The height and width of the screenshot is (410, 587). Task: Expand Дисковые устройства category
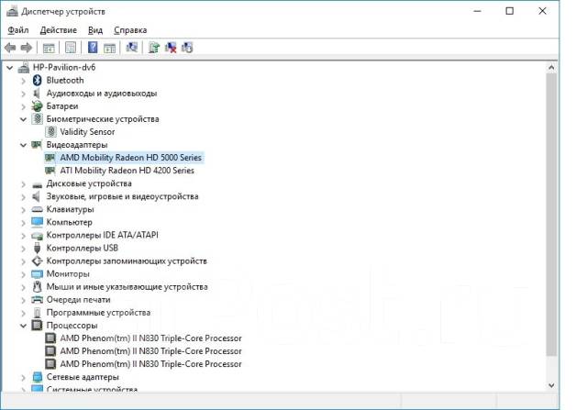23,184
